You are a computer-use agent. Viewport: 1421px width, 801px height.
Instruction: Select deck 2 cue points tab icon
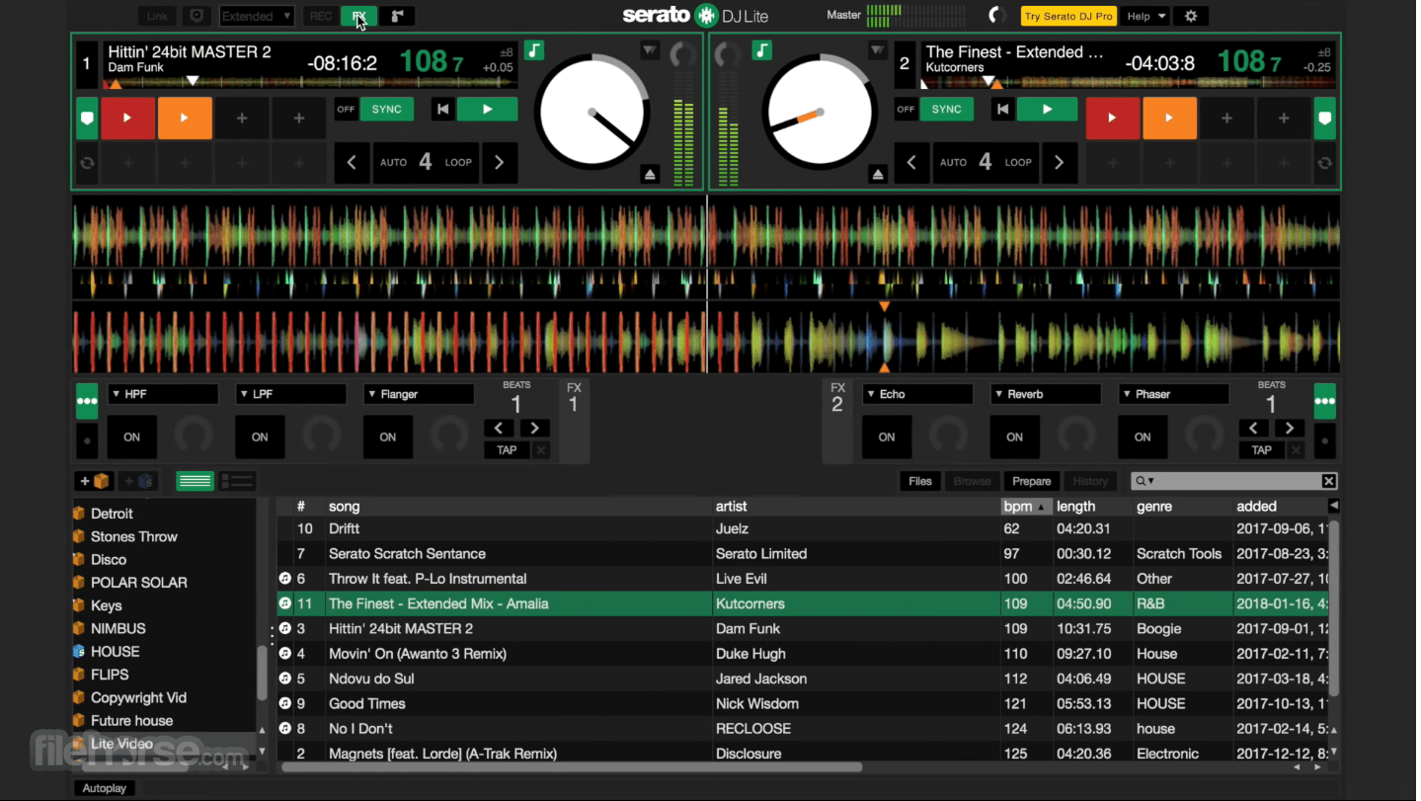[1325, 118]
